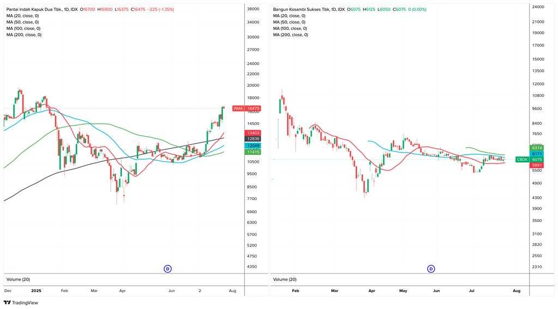This screenshot has height=309, width=558.
Task: Click Volume (20) label under PANI chart
Action: (18, 280)
